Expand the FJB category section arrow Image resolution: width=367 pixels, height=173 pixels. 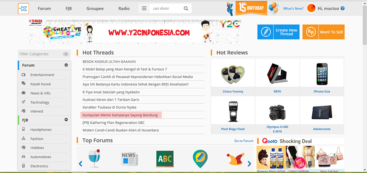coord(66,120)
